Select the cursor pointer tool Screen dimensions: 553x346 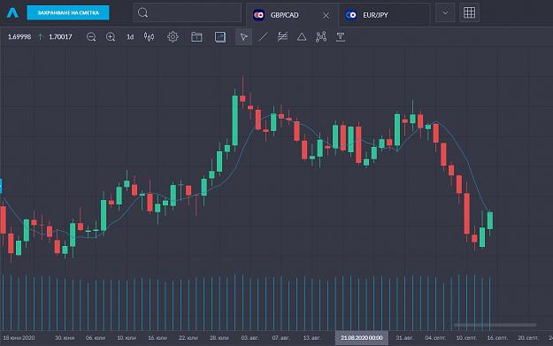tap(243, 36)
